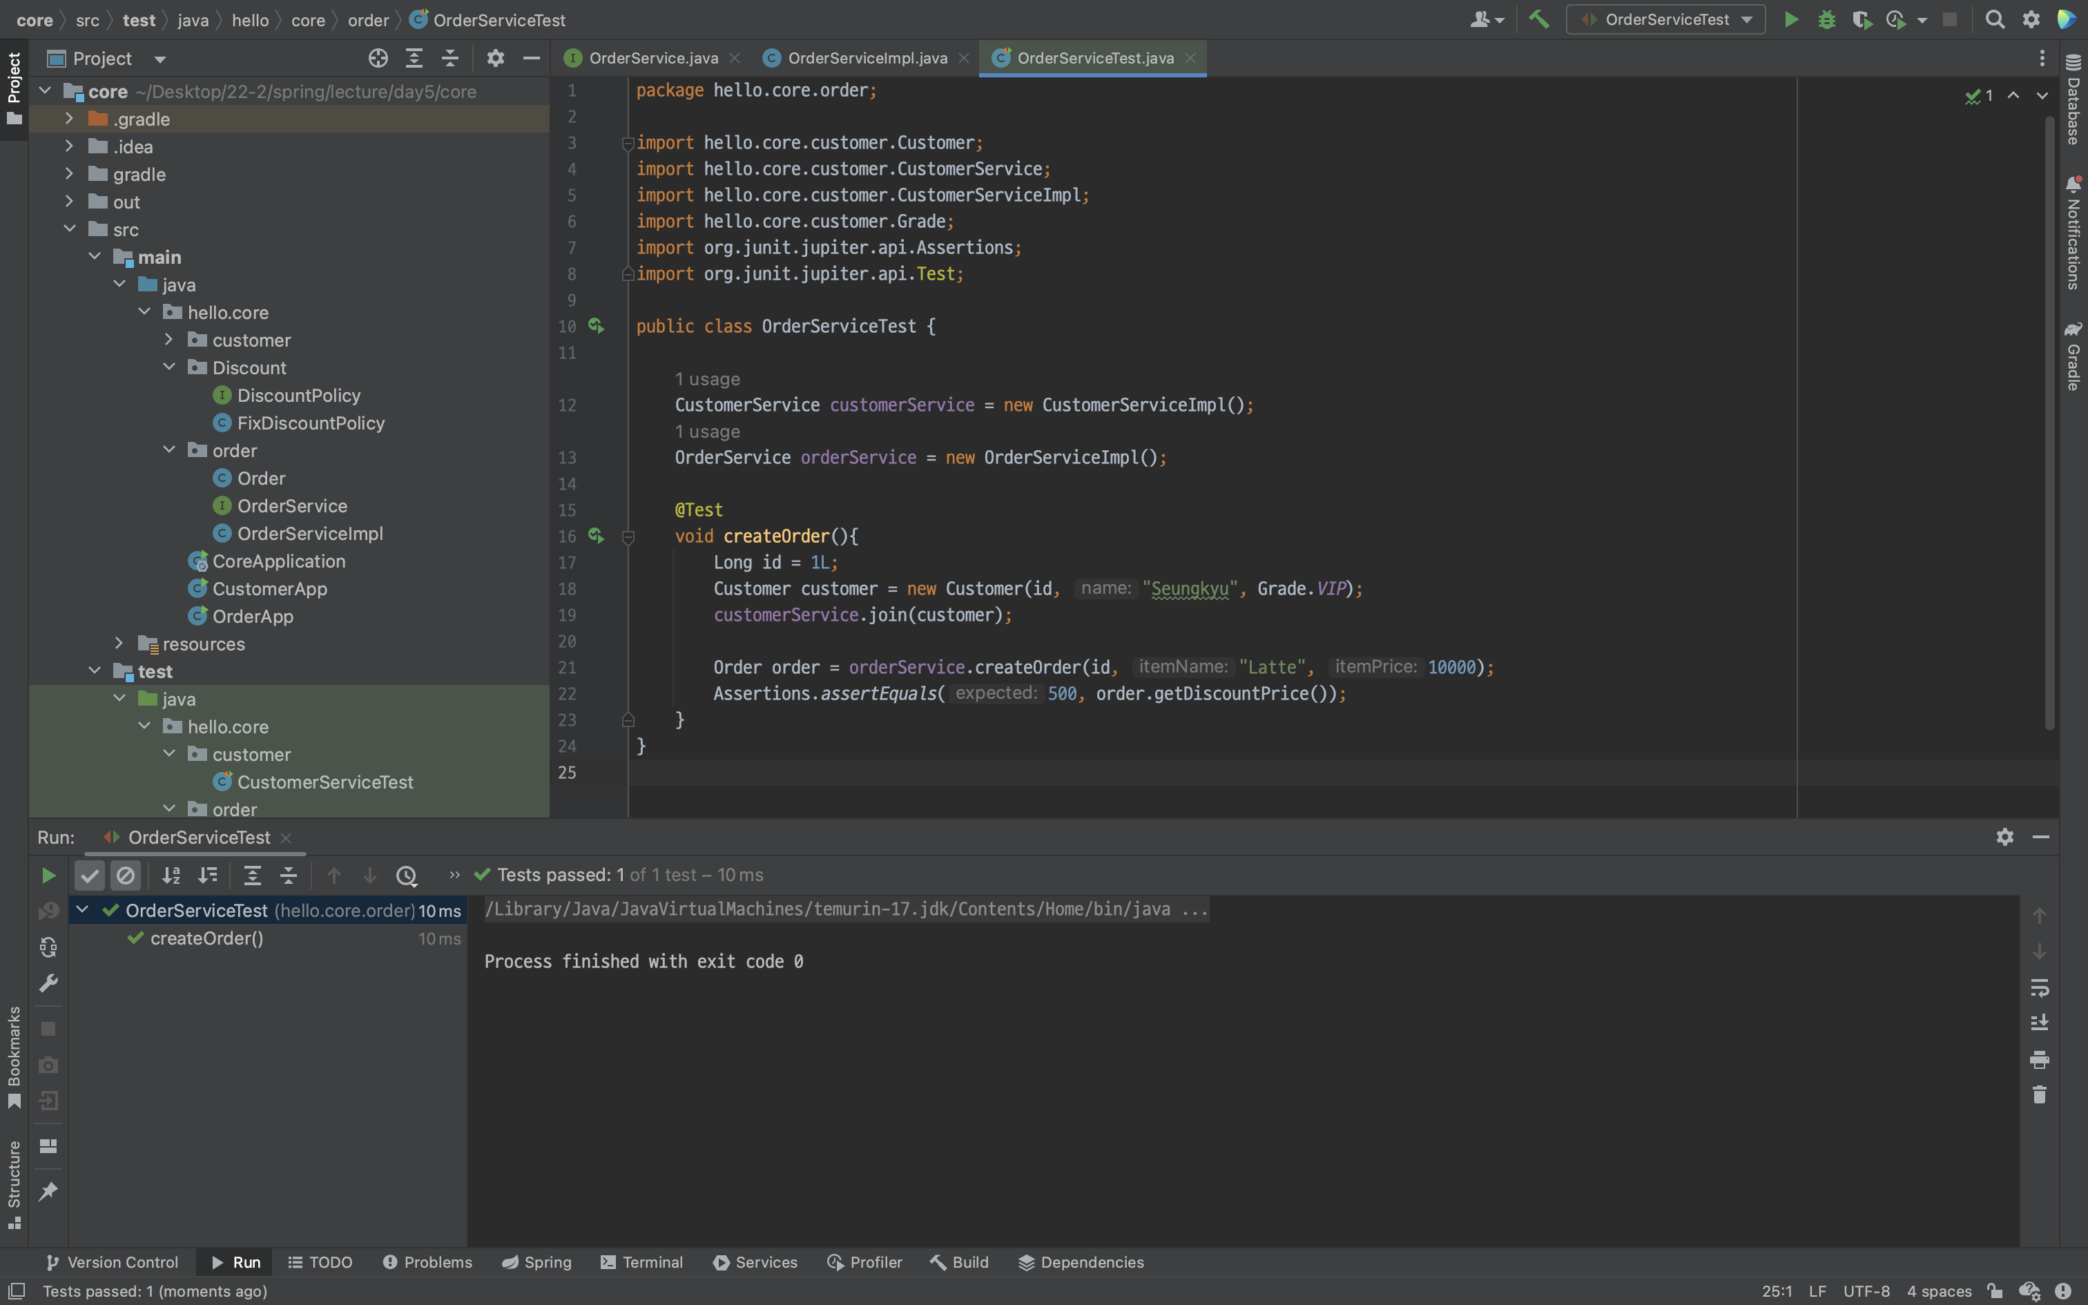Viewport: 2088px width, 1305px height.
Task: Clear run console with trash icon
Action: coord(2039,1095)
